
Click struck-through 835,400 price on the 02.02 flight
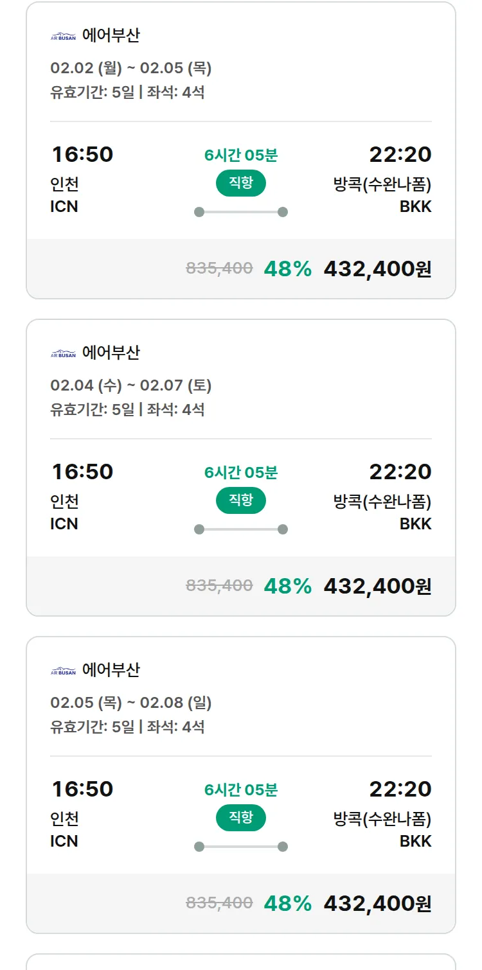tap(219, 269)
